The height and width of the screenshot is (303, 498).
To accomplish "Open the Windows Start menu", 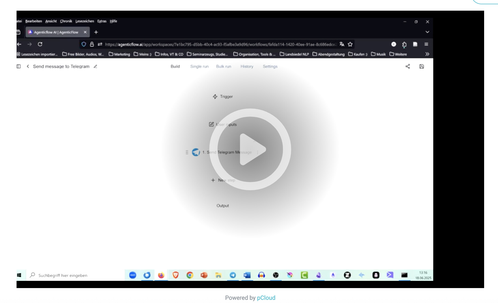I will point(19,275).
